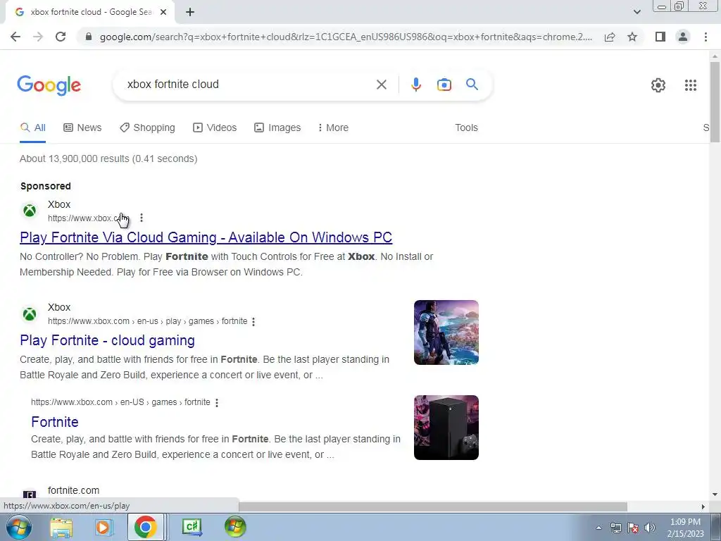Open a new tab with plus button

190,13
